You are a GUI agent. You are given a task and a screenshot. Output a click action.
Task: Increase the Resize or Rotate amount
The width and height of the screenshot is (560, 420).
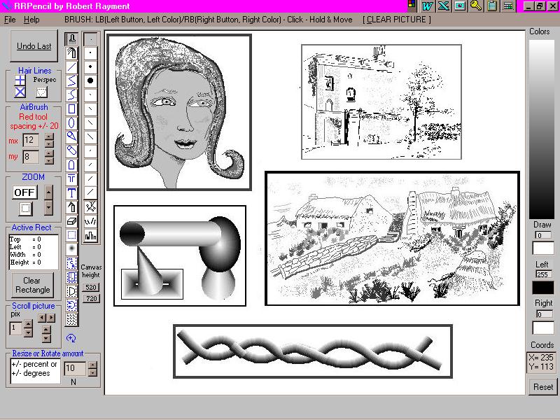point(92,365)
